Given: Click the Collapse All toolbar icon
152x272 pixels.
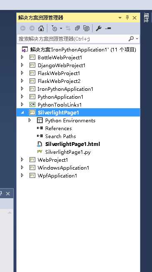Looking at the screenshot, I should [77, 28].
